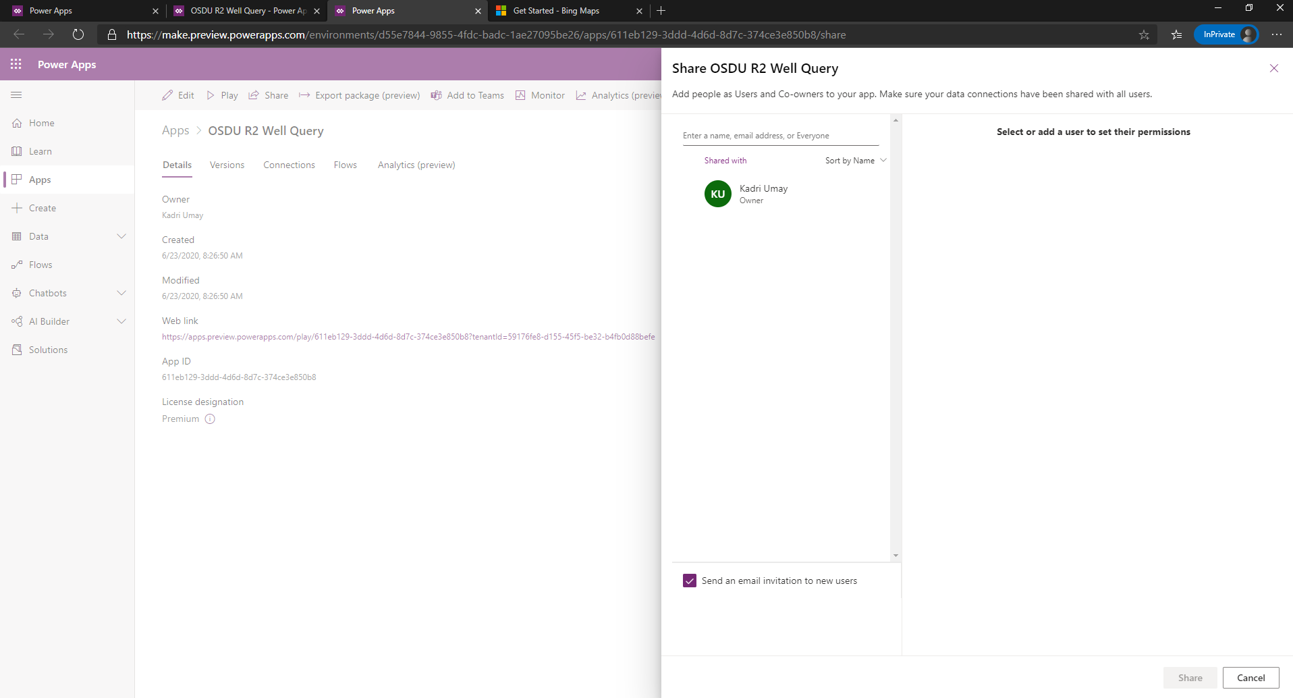This screenshot has height=698, width=1293.
Task: Switch to the Details tab
Action: point(177,165)
